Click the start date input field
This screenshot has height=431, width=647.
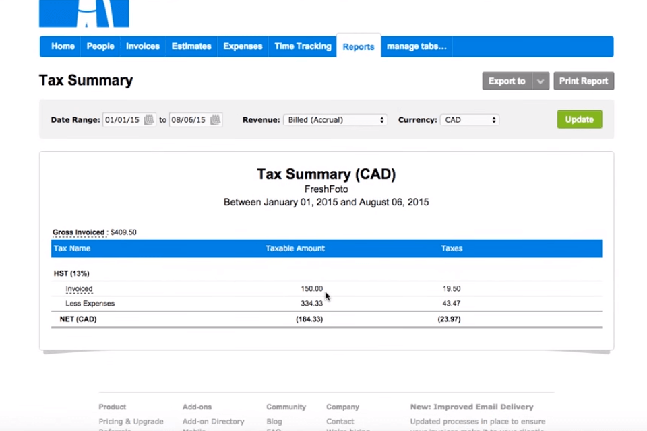122,120
